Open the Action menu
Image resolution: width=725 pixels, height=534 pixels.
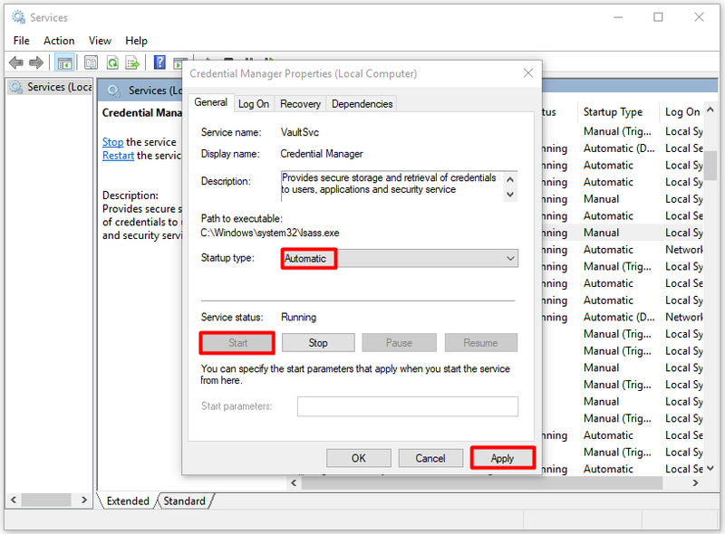click(59, 41)
